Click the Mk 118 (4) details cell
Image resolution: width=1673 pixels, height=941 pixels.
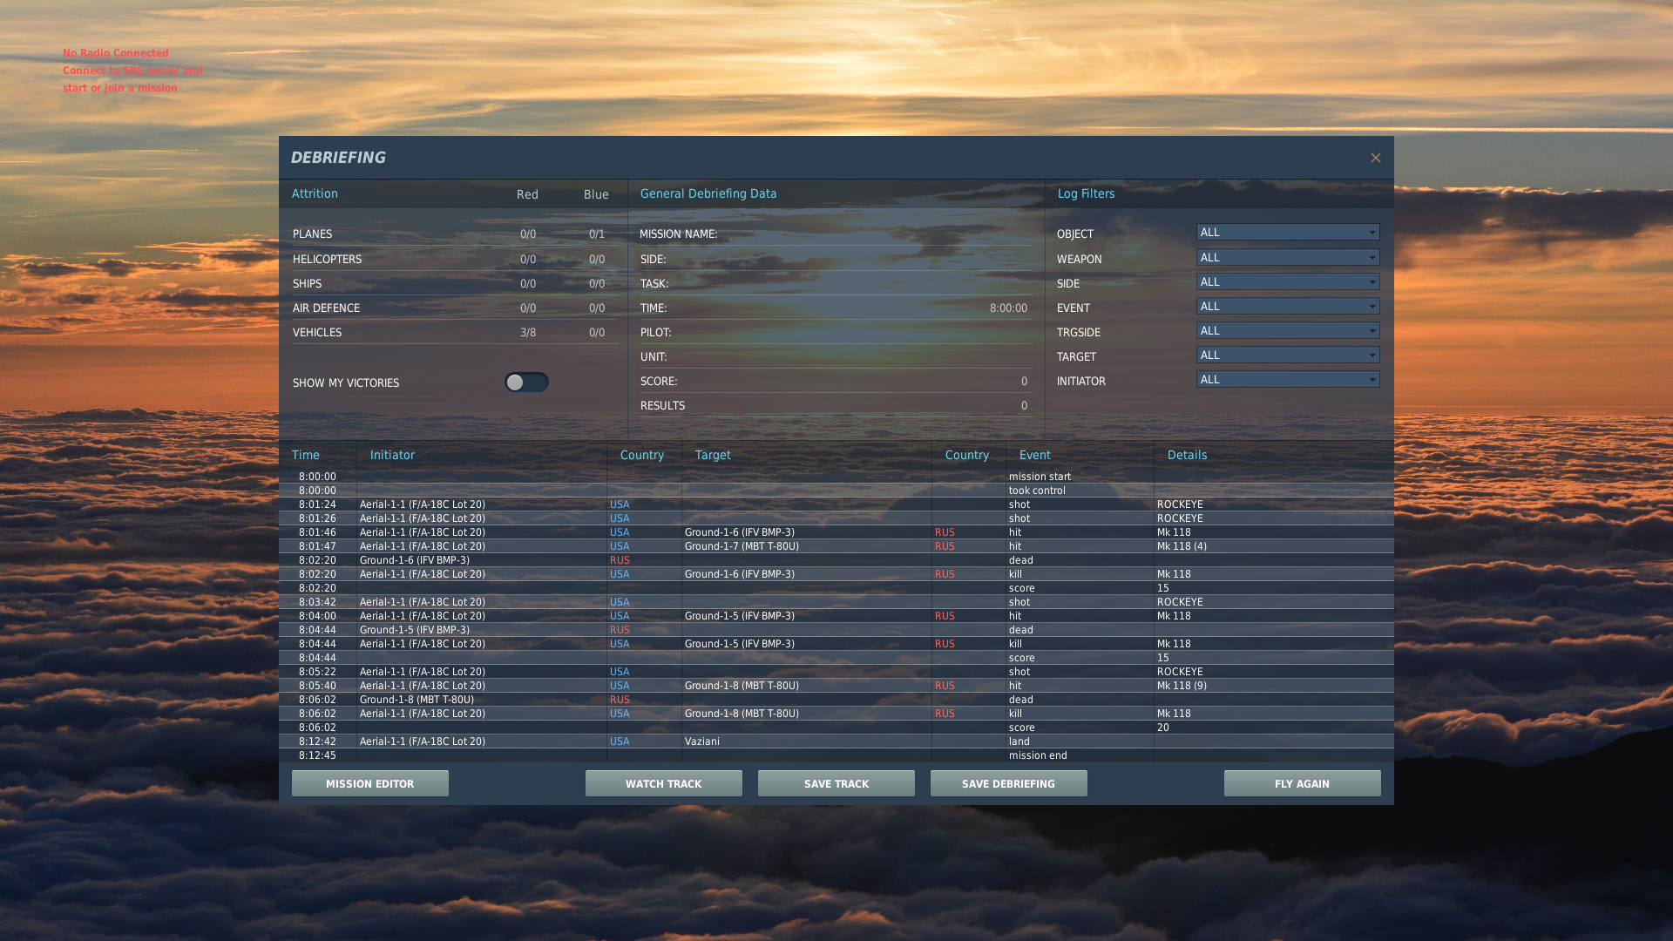tap(1182, 546)
